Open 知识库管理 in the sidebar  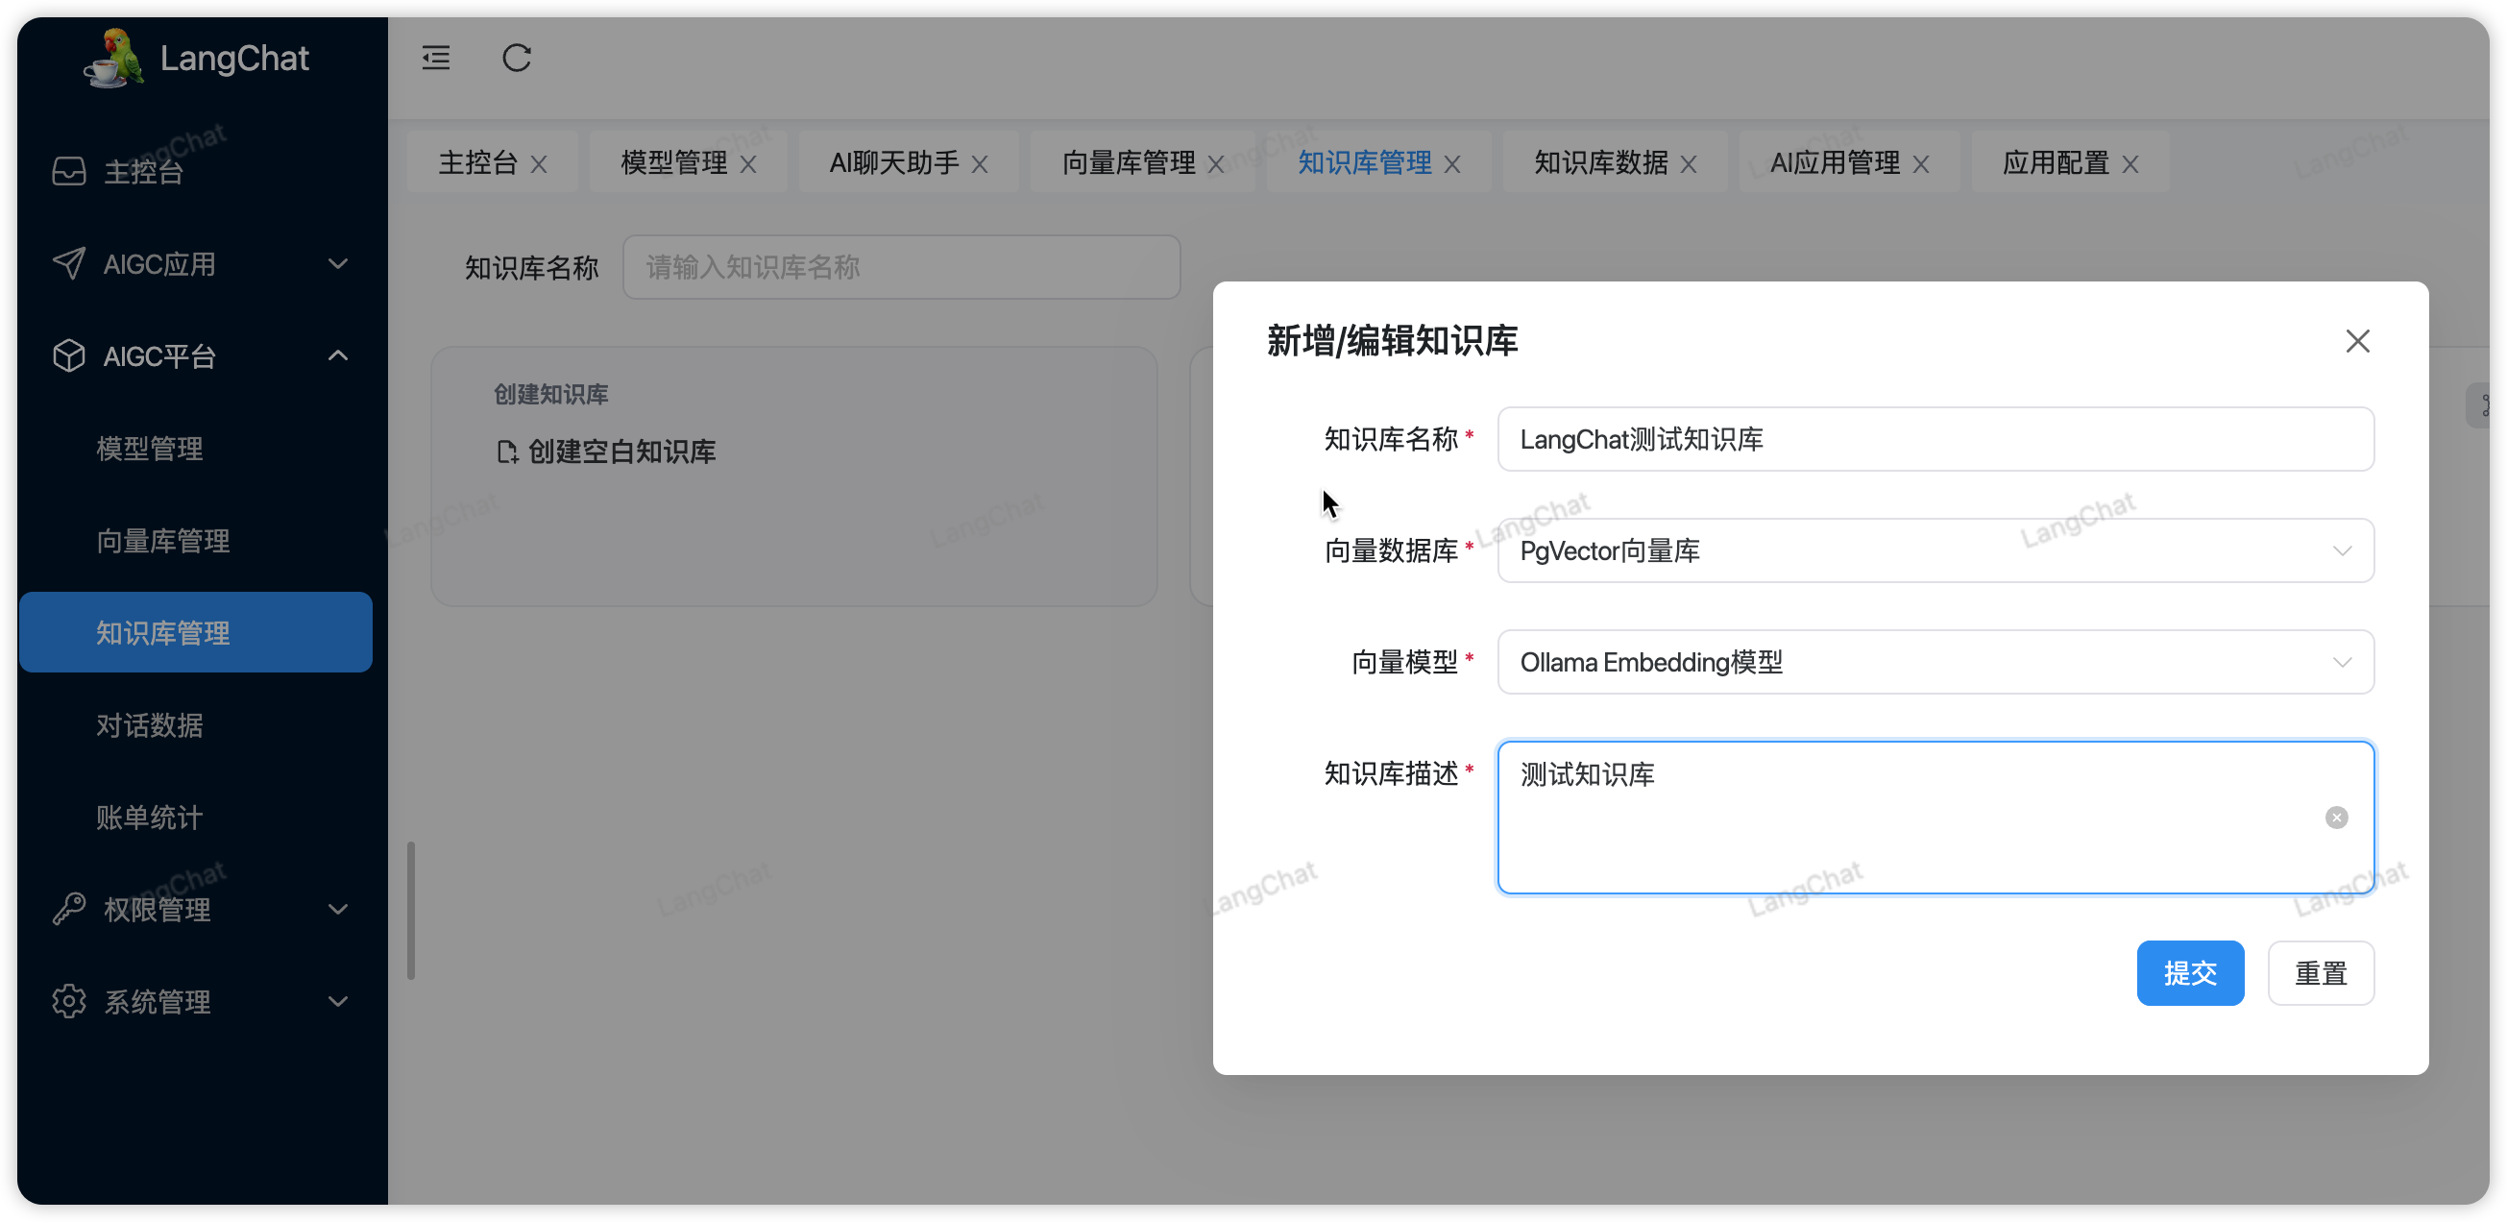click(x=196, y=633)
